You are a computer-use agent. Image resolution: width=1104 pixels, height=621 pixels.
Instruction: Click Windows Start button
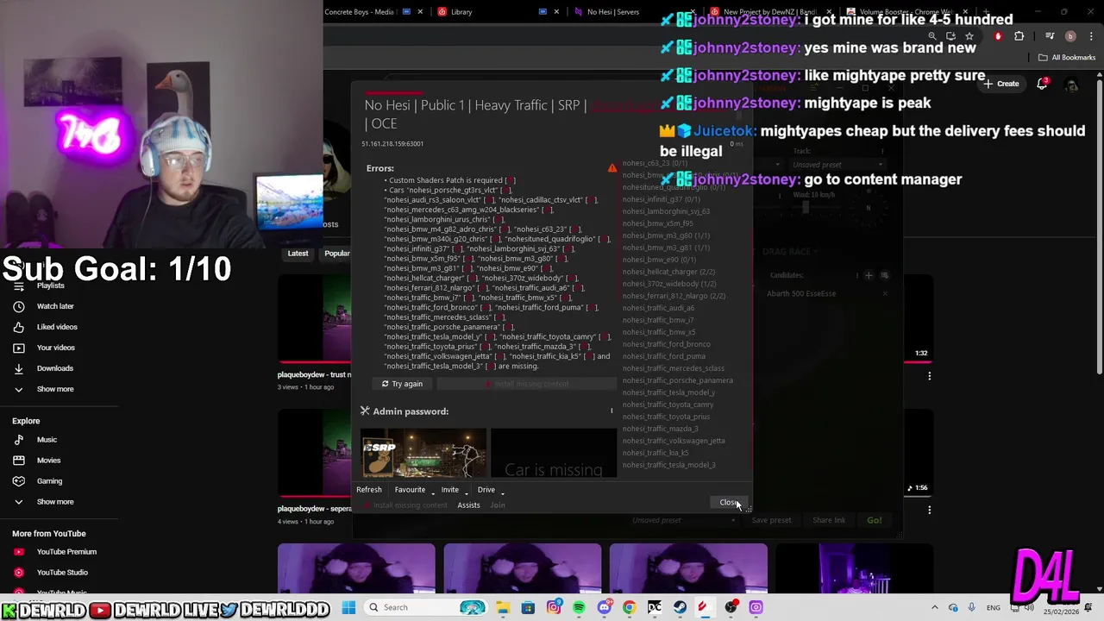click(348, 607)
